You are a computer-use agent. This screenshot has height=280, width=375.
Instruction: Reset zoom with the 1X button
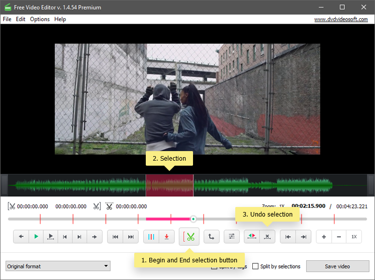(x=354, y=237)
